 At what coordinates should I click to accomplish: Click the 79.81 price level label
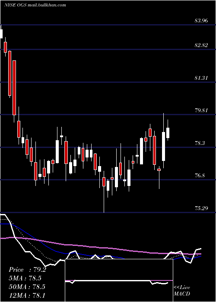(x=201, y=110)
